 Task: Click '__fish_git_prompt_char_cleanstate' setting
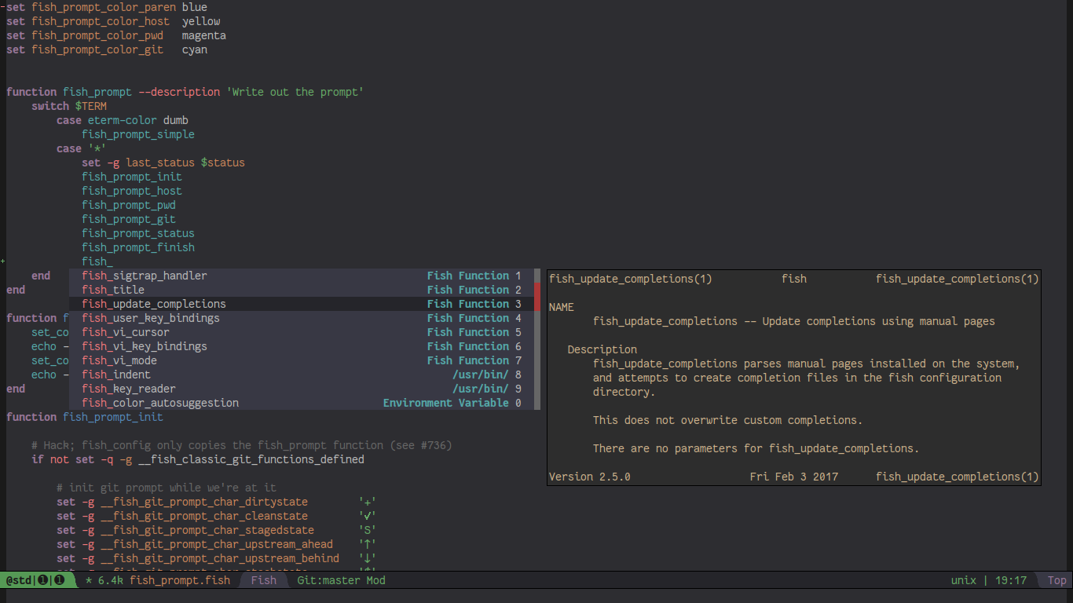click(x=204, y=516)
